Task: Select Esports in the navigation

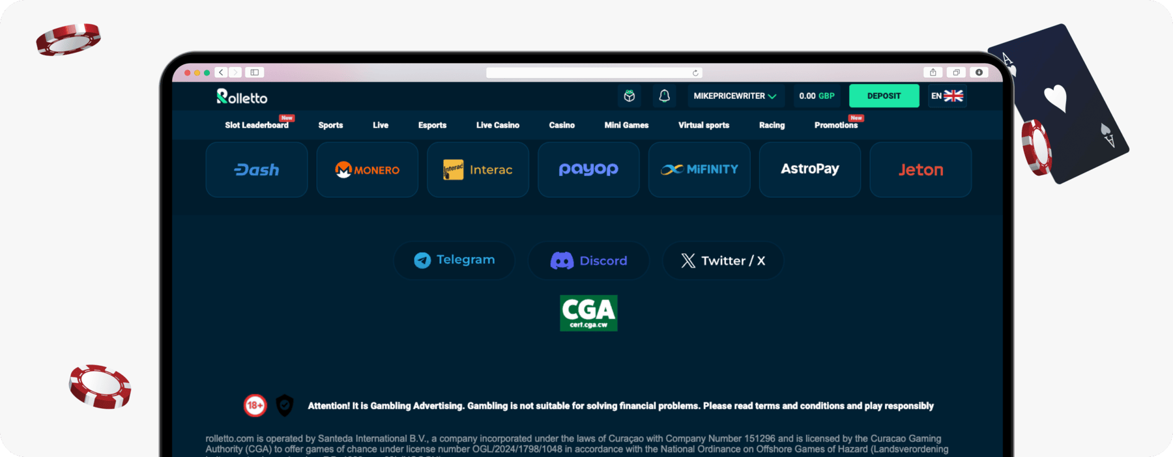Action: tap(432, 125)
